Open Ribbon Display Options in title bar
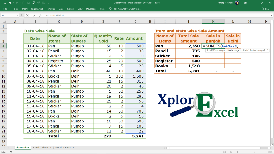Image resolution: width=274 pixels, height=154 pixels. coord(245,3)
